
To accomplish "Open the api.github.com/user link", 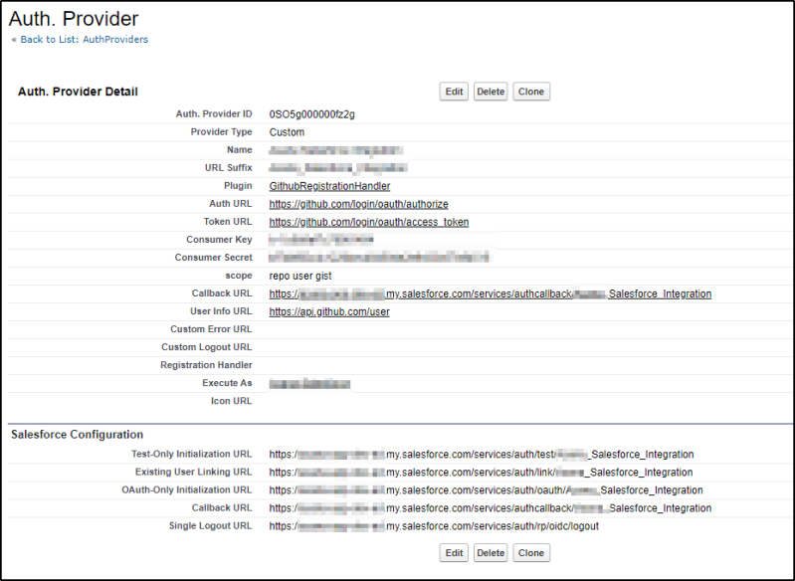I will point(329,311).
